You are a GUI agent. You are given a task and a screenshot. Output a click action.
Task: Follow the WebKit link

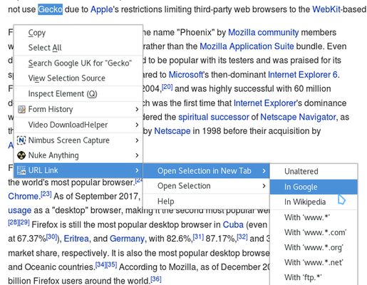coord(326,9)
